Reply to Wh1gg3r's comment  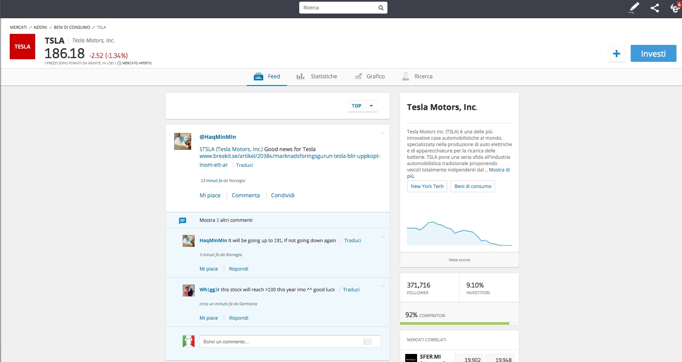pyautogui.click(x=239, y=318)
